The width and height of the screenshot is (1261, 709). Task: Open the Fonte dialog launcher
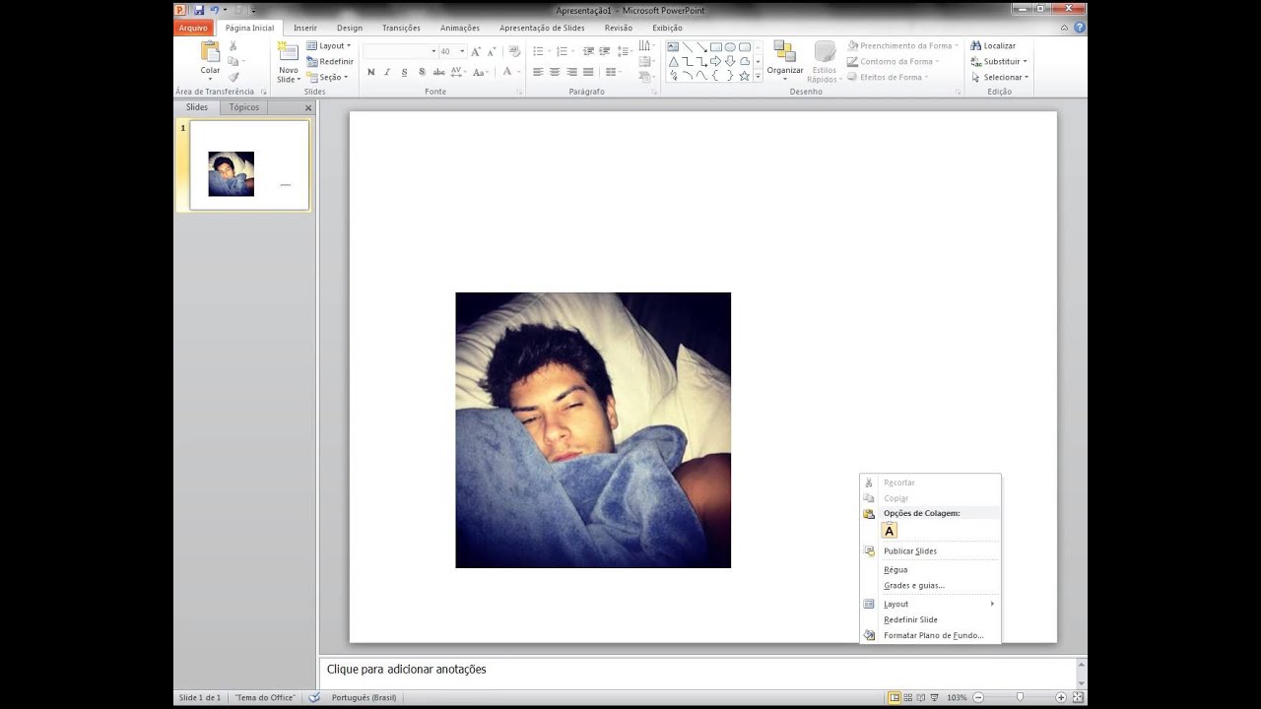coord(518,92)
